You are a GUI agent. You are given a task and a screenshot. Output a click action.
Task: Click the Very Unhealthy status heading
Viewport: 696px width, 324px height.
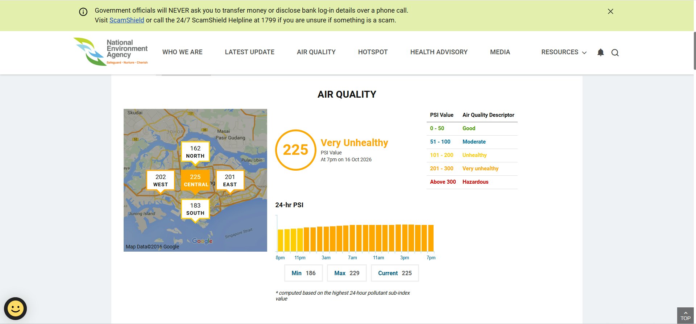(x=355, y=143)
